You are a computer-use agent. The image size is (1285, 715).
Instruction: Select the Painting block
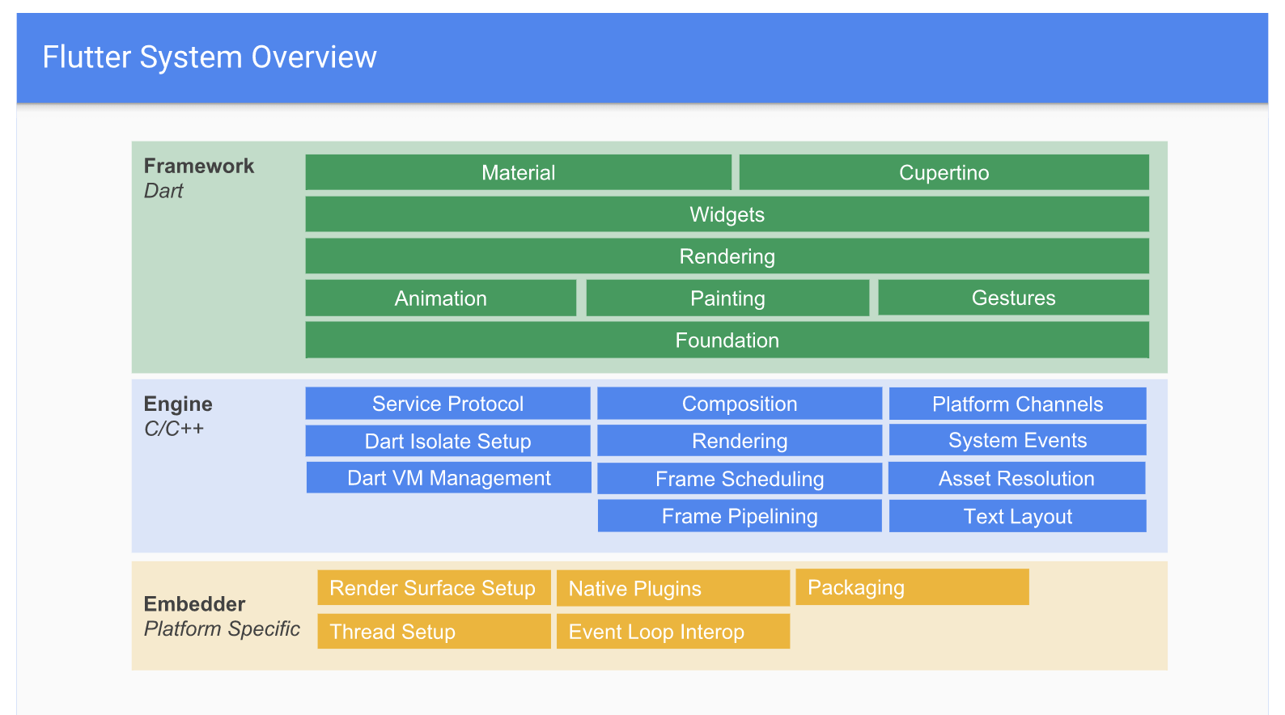coord(727,298)
